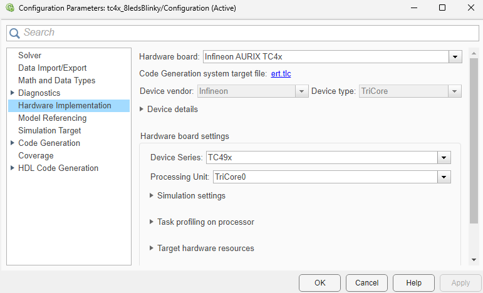
Task: Expand the Device details section
Action: (142, 110)
